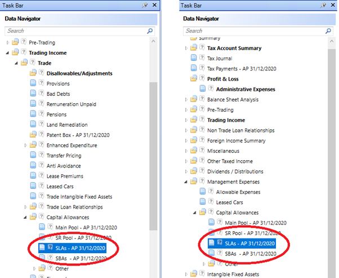Click the left panel vertical scrollbar thumb
The height and width of the screenshot is (278, 339).
coord(153,156)
